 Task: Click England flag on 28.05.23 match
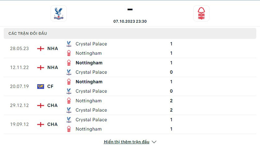click(41, 48)
